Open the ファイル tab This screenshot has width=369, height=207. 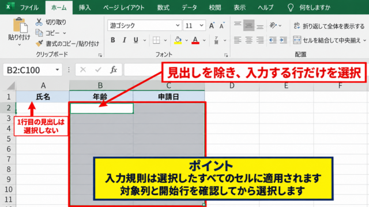coord(29,7)
